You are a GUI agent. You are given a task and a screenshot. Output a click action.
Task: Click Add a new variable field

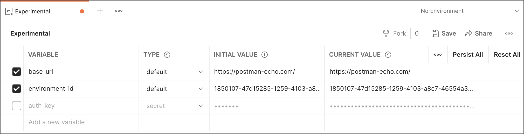tap(81, 122)
